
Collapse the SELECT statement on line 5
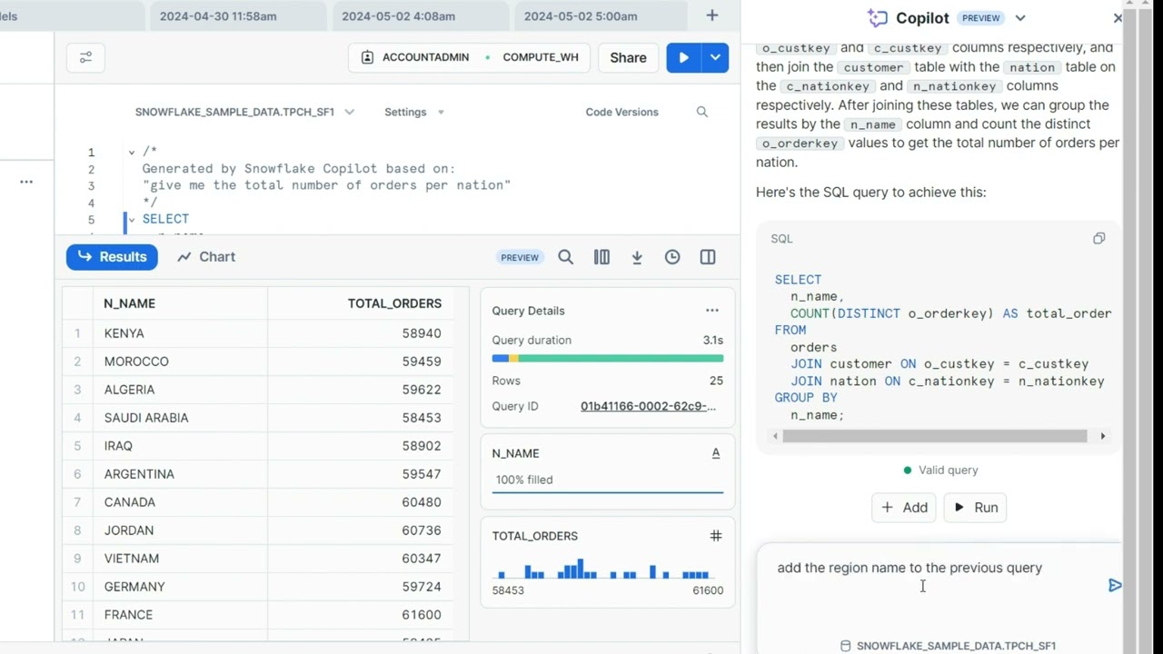tap(132, 219)
